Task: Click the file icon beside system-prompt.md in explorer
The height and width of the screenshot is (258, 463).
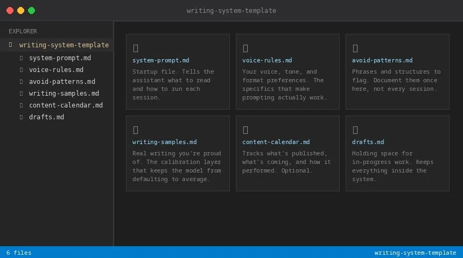Action: (21, 58)
